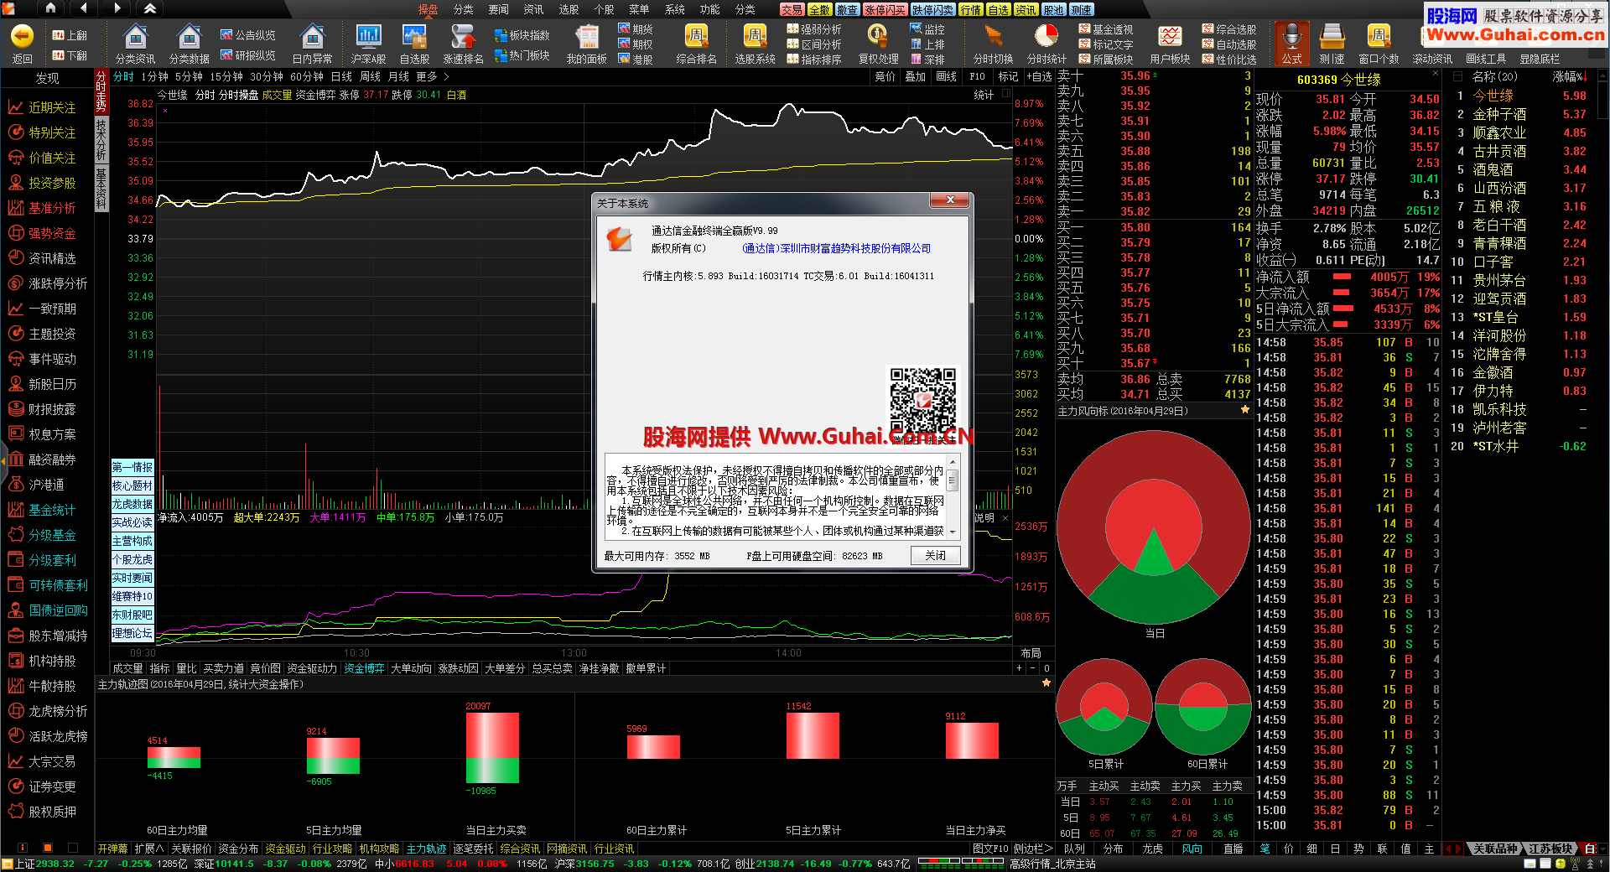1610x872 pixels.
Task: Open the 自选股 icon
Action: pyautogui.click(x=414, y=37)
